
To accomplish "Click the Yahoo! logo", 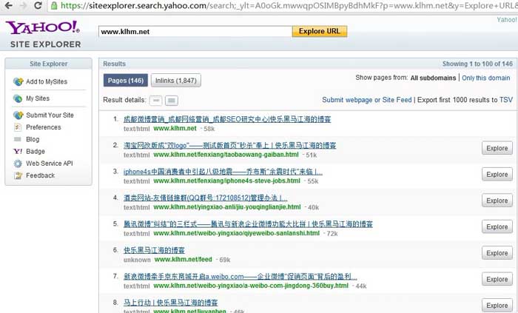I will tap(42, 27).
